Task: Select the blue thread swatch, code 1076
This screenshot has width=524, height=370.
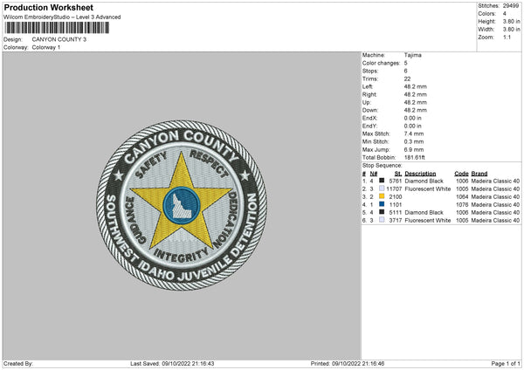Action: coord(382,204)
